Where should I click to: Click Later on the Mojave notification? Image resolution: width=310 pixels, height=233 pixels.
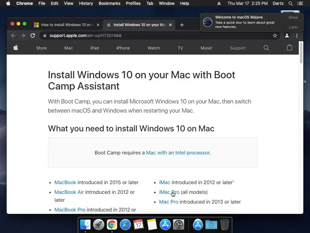click(x=293, y=27)
